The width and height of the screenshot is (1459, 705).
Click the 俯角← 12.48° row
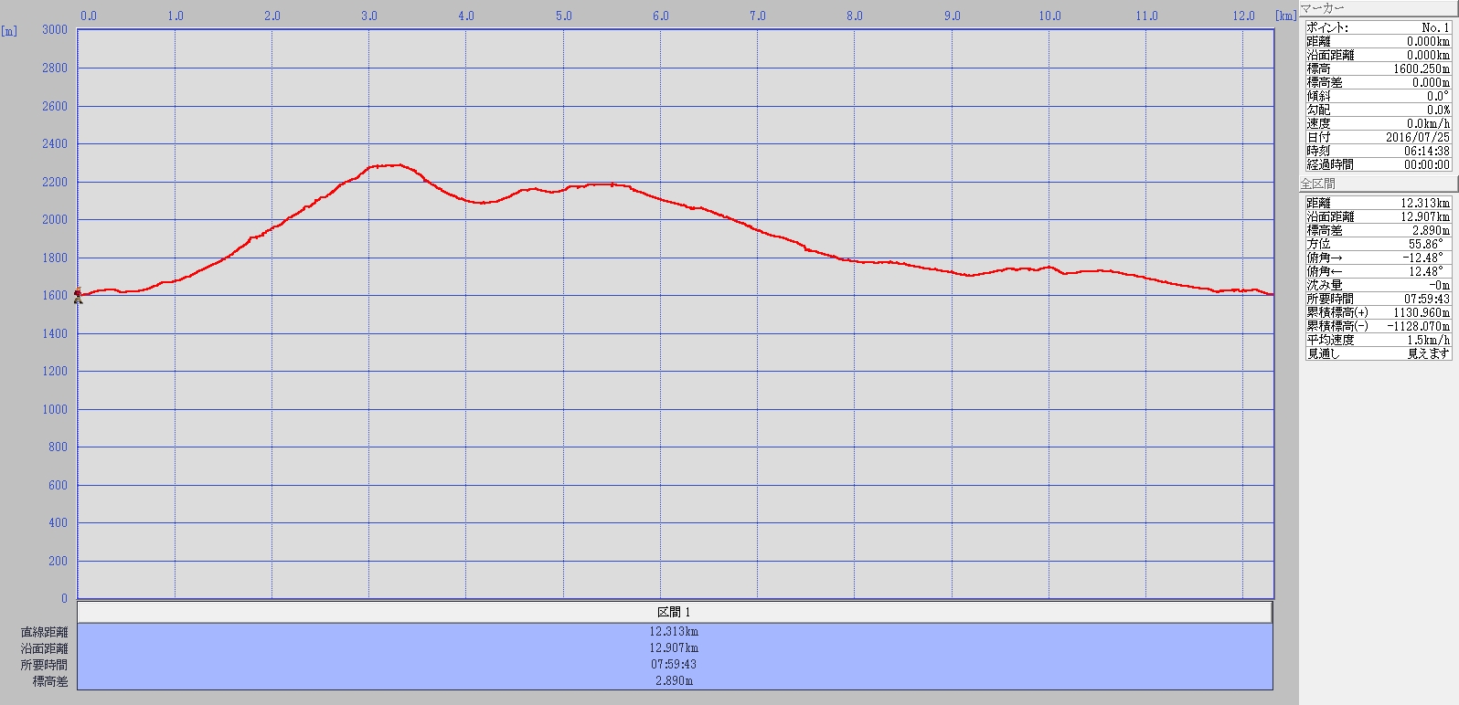tap(1378, 271)
